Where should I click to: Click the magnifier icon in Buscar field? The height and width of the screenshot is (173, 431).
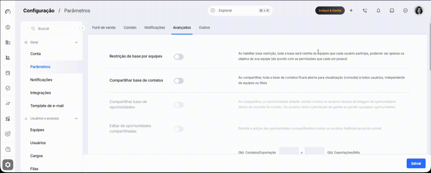coord(33,28)
